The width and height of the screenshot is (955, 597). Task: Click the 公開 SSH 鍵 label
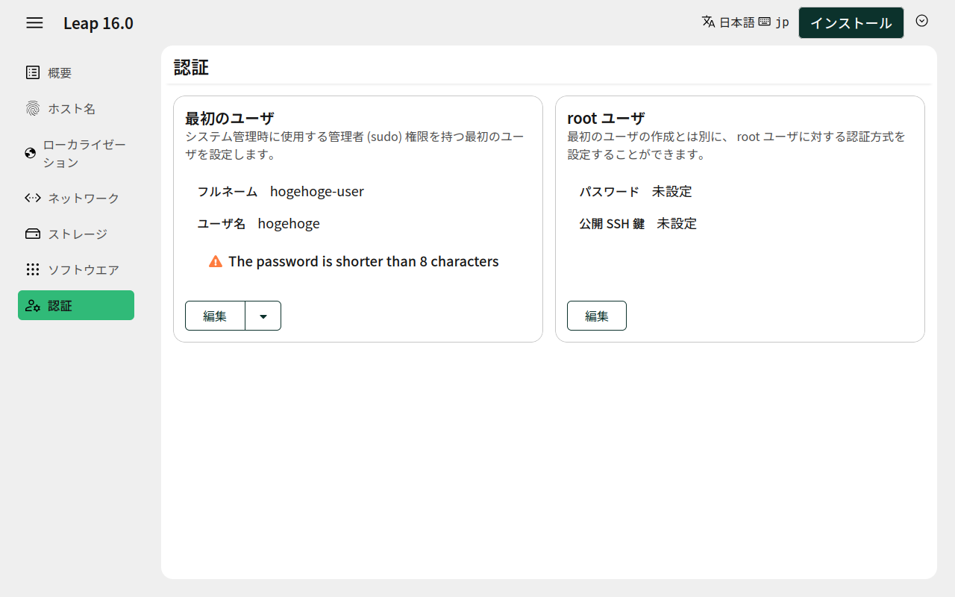pyautogui.click(x=612, y=223)
